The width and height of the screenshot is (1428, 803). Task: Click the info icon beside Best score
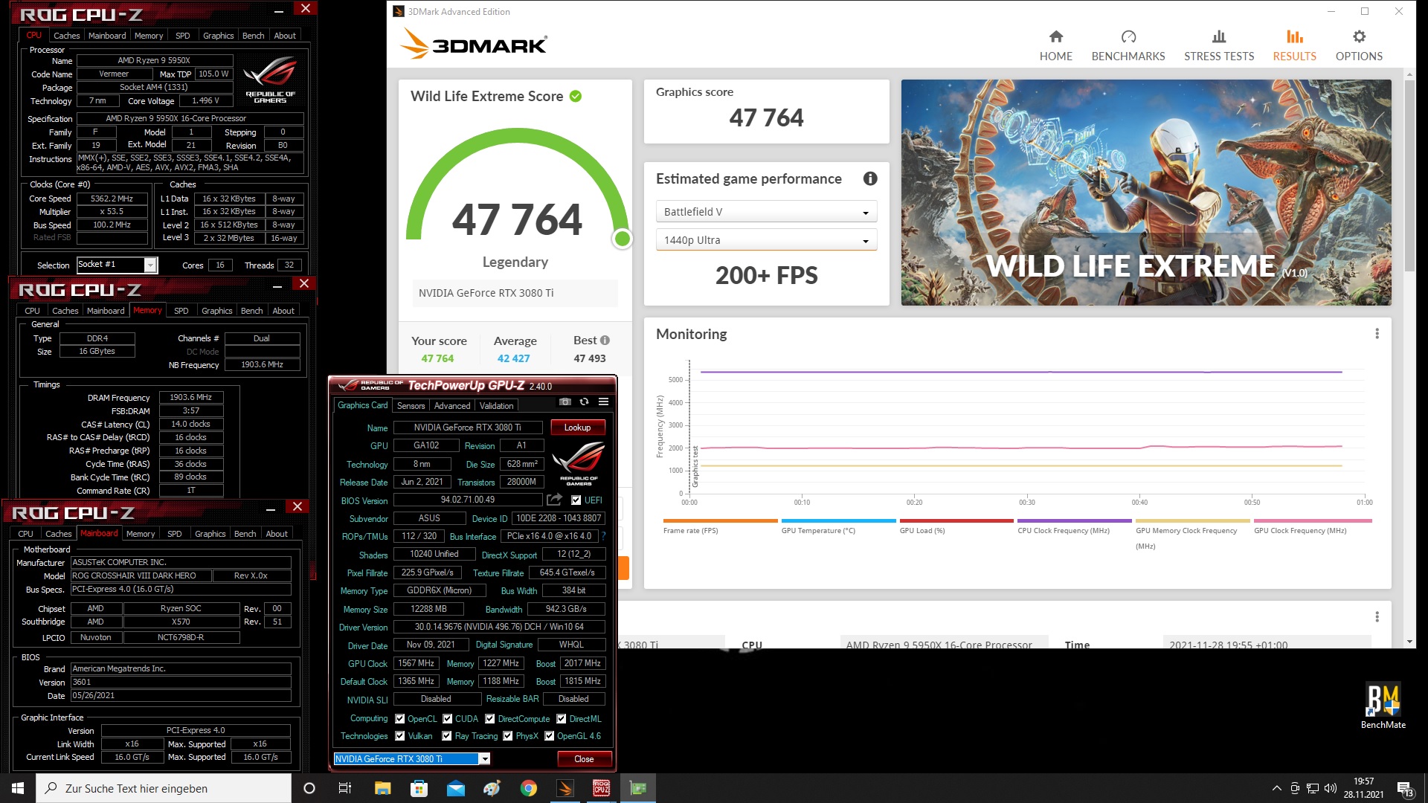[605, 340]
